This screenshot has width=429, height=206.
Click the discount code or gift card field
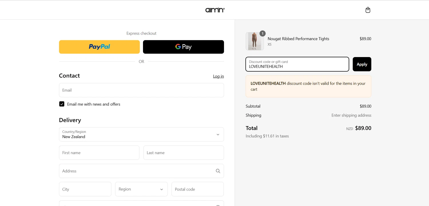[297, 64]
